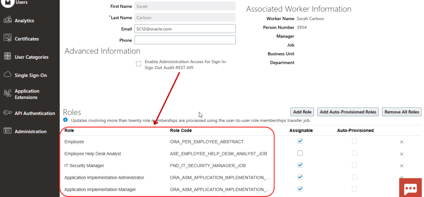Click Person Number value 3954
Screen dimensions: 424x197
click(x=302, y=28)
